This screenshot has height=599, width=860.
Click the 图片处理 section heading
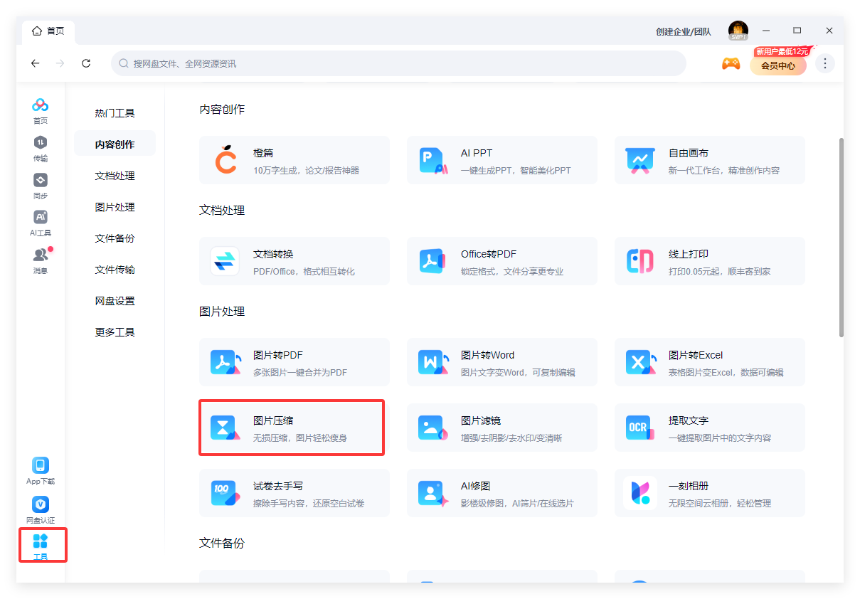[222, 312]
